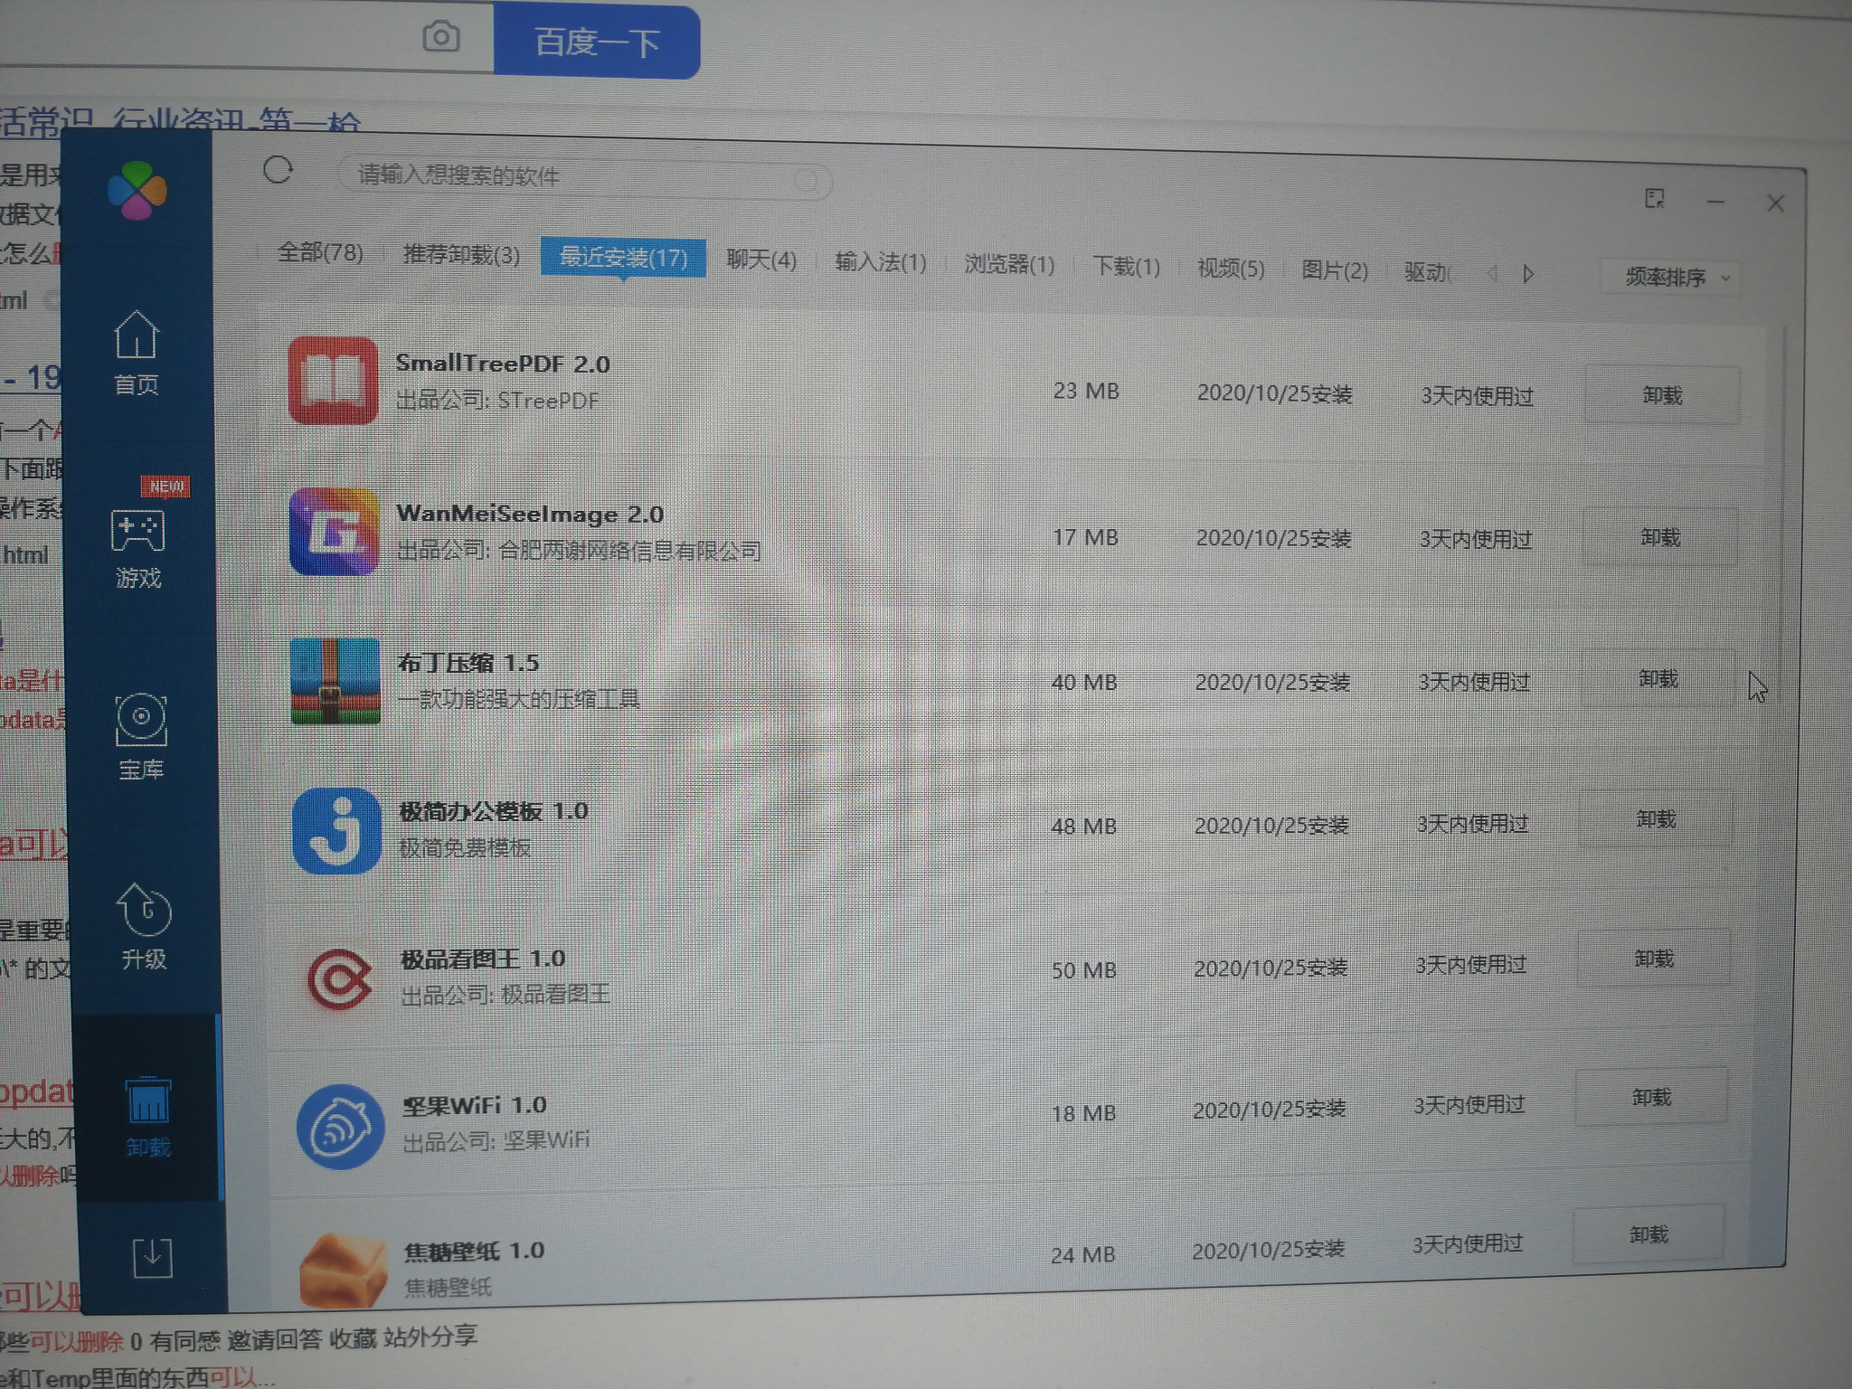Click the 布丁压缩 app icon
Viewport: 1852px width, 1389px height.
pos(335,681)
